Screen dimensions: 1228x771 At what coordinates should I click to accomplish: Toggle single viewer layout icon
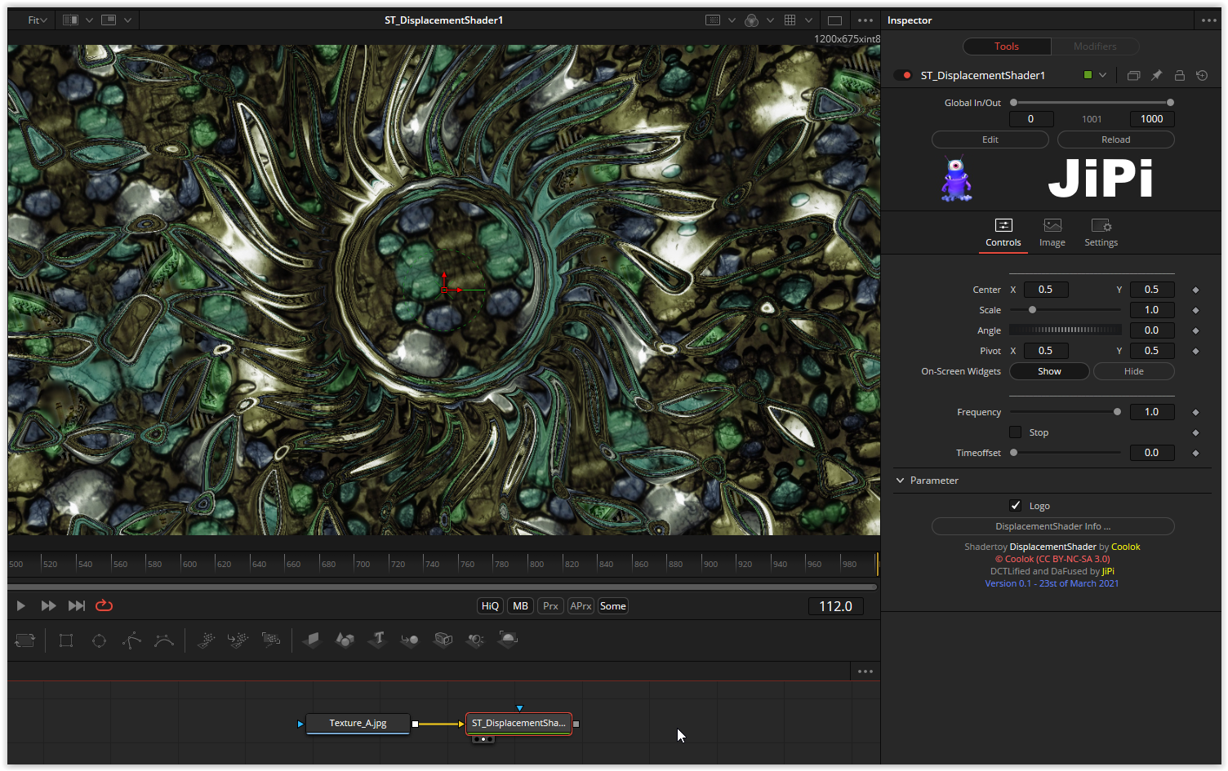click(834, 20)
